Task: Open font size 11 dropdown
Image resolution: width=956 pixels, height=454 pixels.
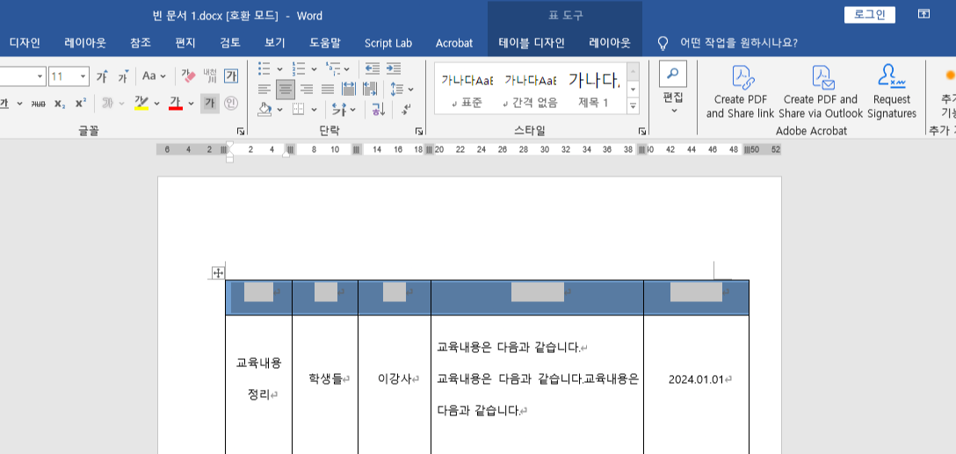Action: point(83,76)
